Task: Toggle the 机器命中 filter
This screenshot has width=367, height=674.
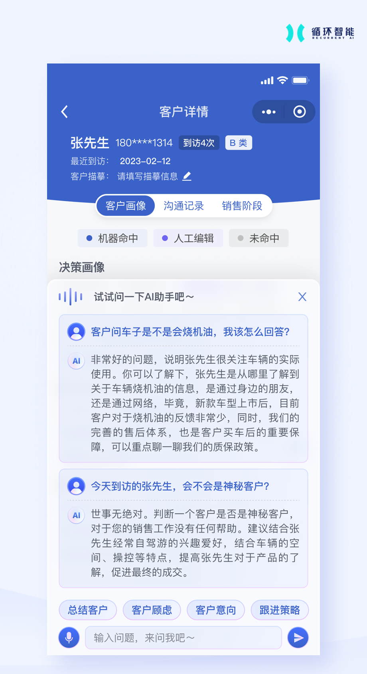Action: pos(112,238)
